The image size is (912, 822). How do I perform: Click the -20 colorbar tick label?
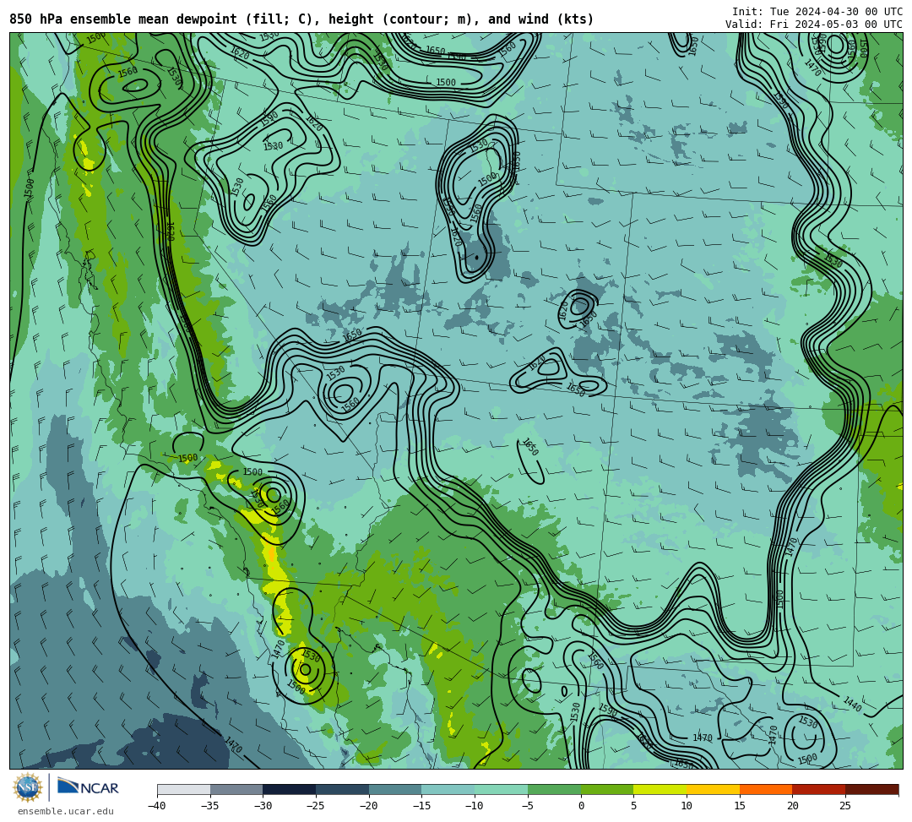click(x=368, y=806)
